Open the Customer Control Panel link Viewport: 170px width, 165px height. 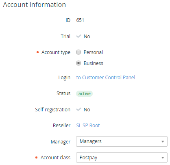[106, 78]
